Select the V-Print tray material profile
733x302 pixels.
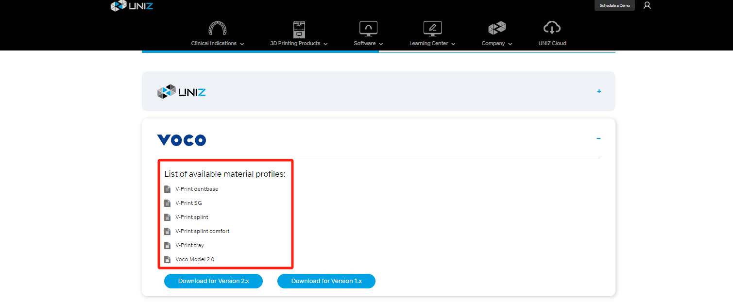[190, 245]
